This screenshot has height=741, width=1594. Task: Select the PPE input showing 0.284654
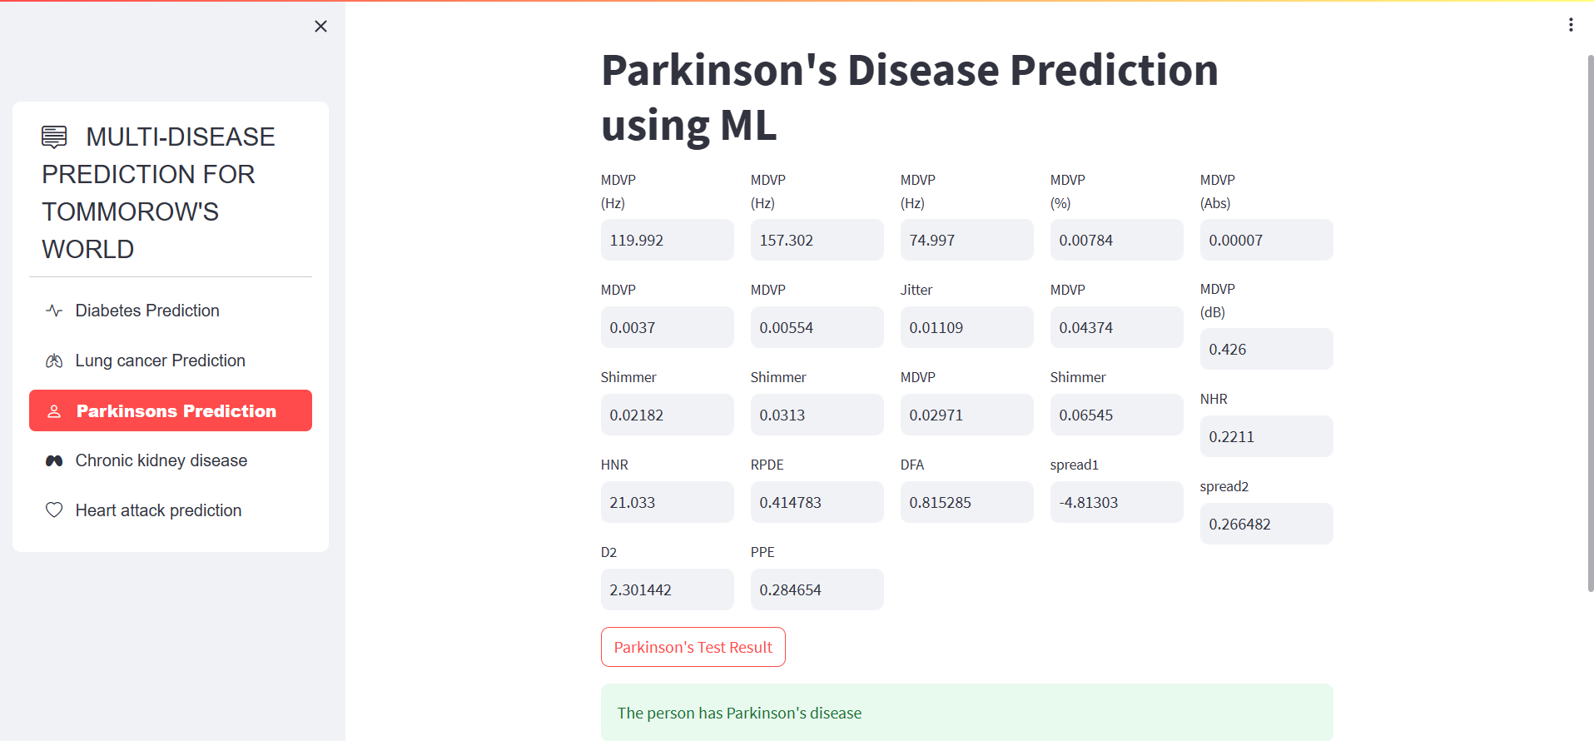click(x=817, y=589)
